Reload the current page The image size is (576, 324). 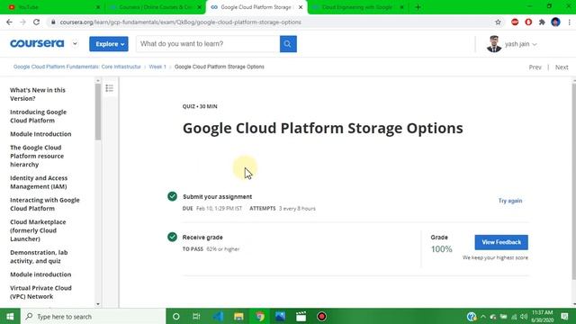[36, 22]
